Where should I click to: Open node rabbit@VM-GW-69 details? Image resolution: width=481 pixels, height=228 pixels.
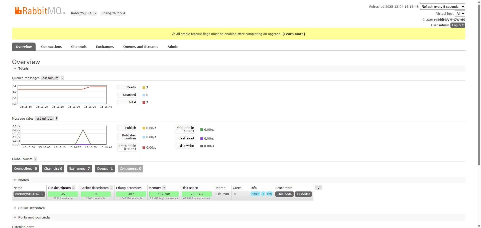tap(29, 194)
